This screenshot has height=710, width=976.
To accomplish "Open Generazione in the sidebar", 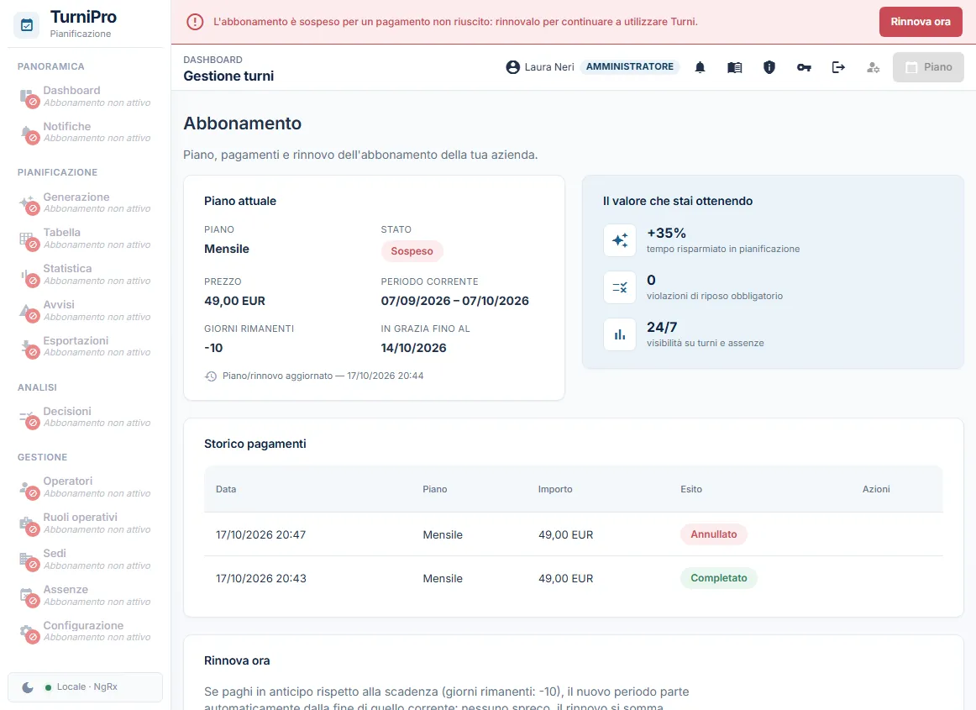I will point(86,202).
